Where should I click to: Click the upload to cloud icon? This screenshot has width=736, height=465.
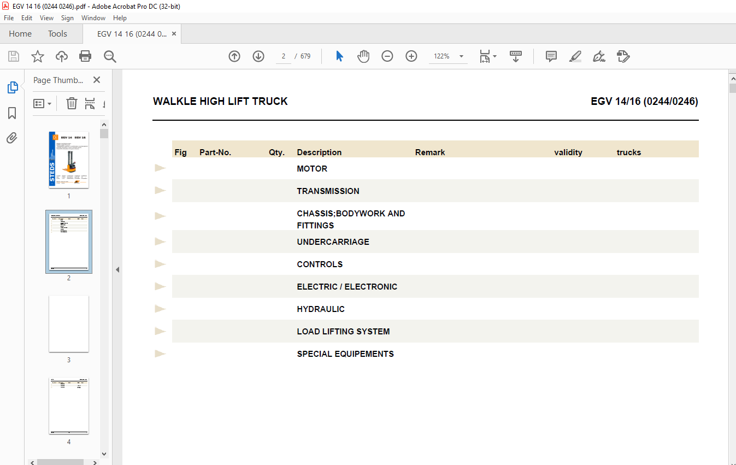point(62,56)
